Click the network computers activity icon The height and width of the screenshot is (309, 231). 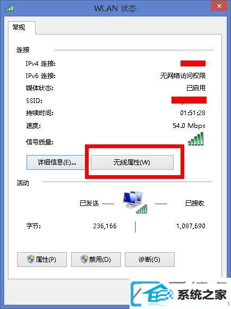(135, 202)
